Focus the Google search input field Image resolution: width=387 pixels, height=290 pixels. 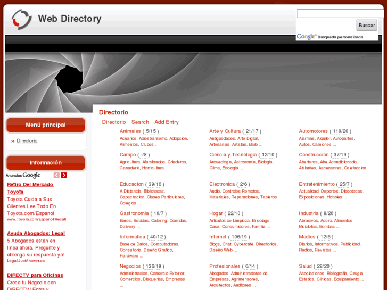[x=340, y=14]
